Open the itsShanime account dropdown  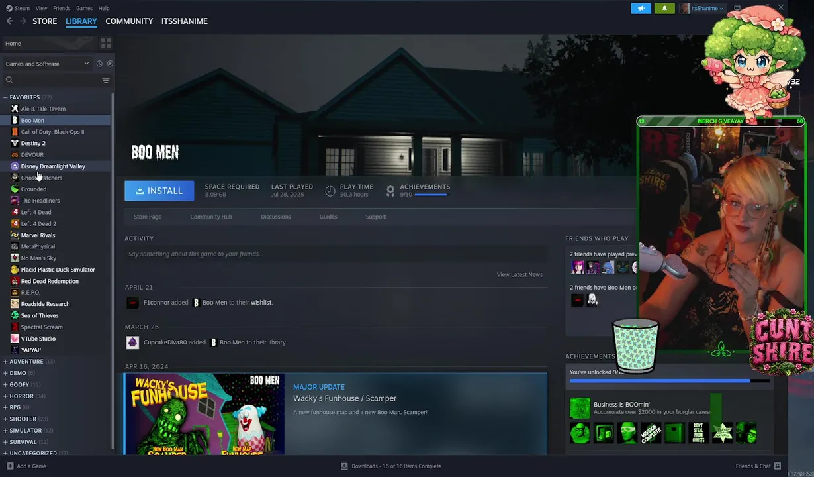tap(702, 8)
